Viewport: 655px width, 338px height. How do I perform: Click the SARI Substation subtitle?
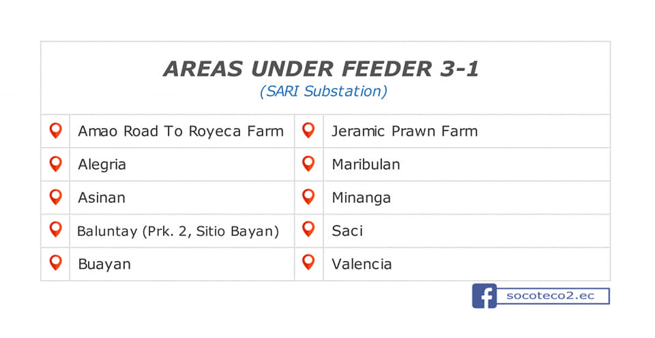pos(323,91)
